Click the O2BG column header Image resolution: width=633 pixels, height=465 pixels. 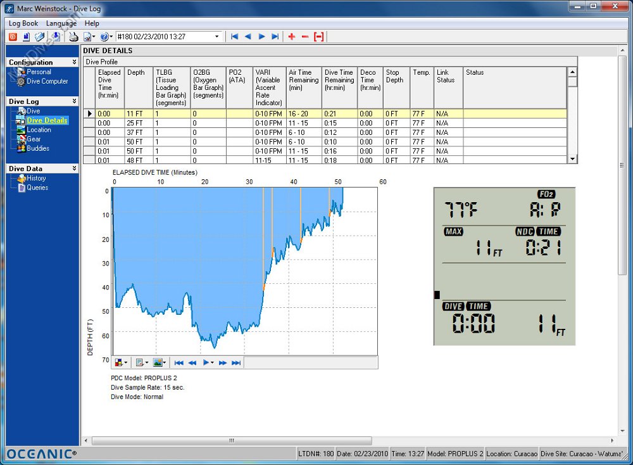[208, 87]
